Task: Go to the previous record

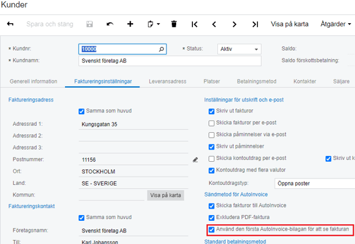Action: (x=214, y=24)
